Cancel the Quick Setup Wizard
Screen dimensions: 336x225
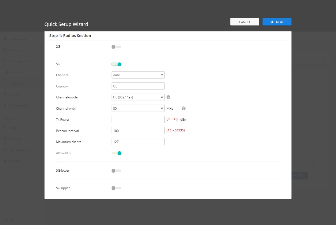tap(245, 22)
